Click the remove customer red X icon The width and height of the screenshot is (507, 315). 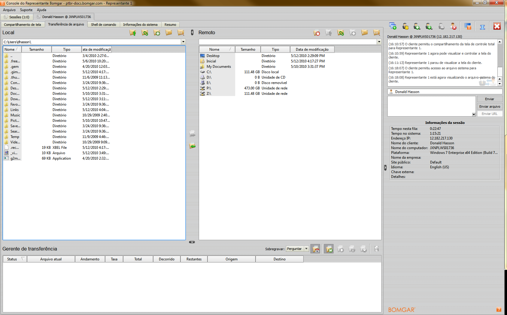click(453, 26)
